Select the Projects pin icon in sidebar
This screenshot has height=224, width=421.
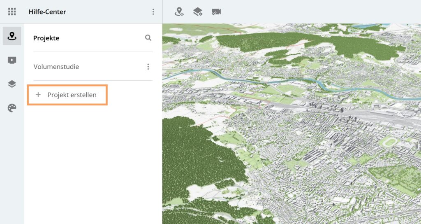(12, 36)
